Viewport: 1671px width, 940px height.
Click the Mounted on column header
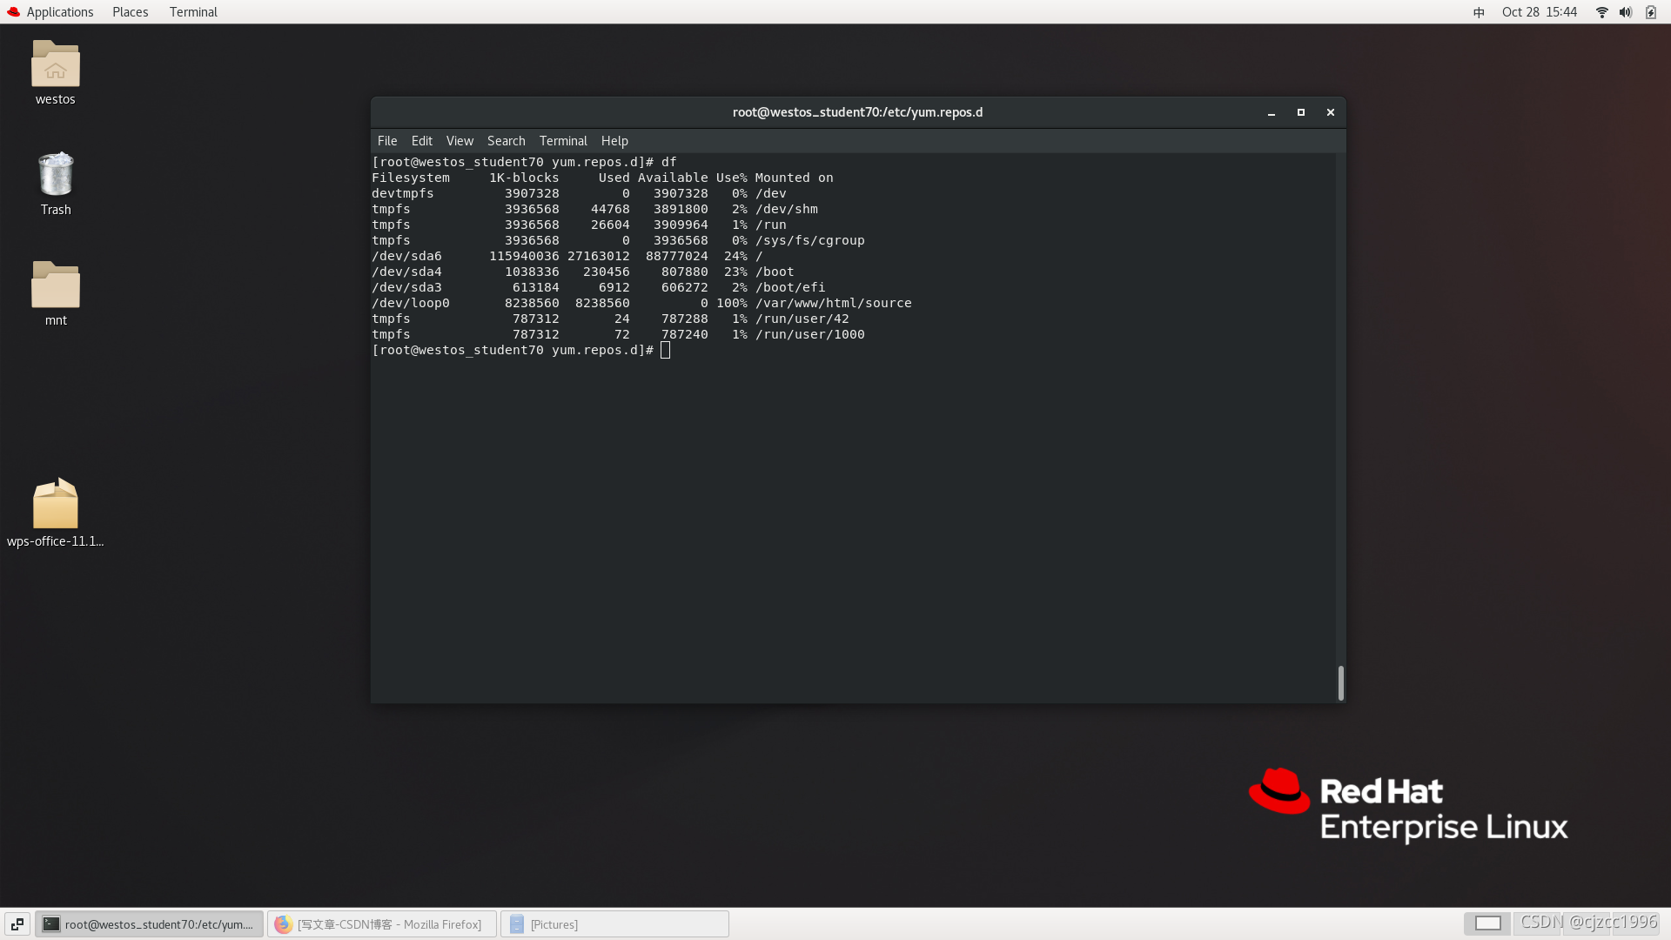pyautogui.click(x=795, y=178)
